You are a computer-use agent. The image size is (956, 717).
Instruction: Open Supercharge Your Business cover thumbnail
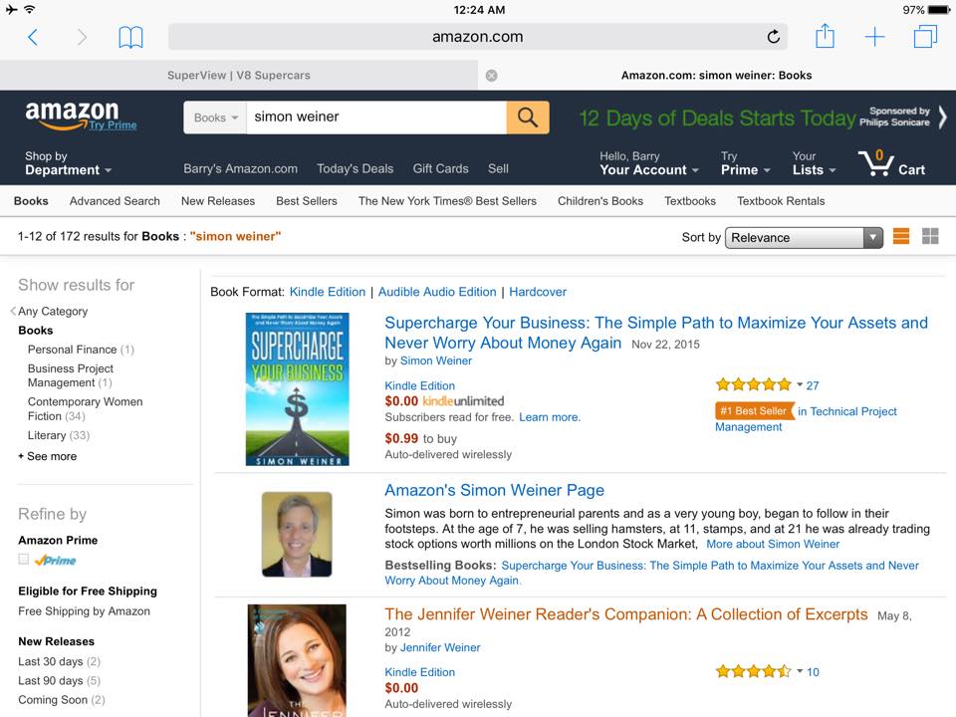298,389
